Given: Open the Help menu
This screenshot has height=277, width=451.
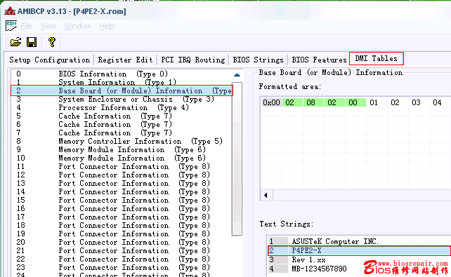Looking at the screenshot, I should click(x=107, y=26).
